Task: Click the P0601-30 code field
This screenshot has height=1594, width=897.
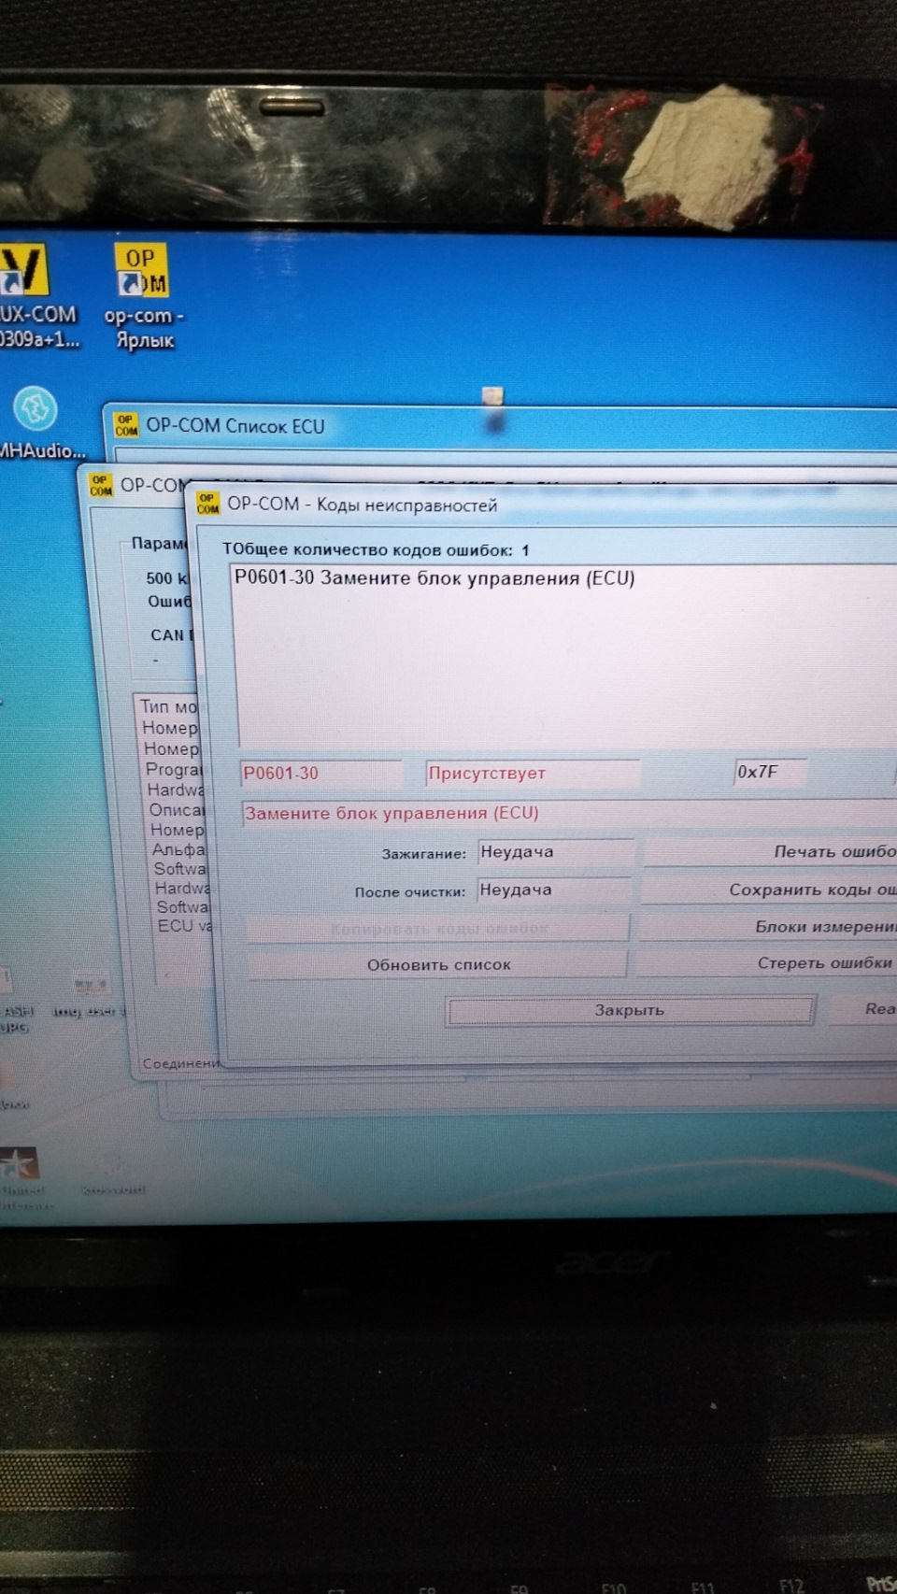Action: click(320, 774)
